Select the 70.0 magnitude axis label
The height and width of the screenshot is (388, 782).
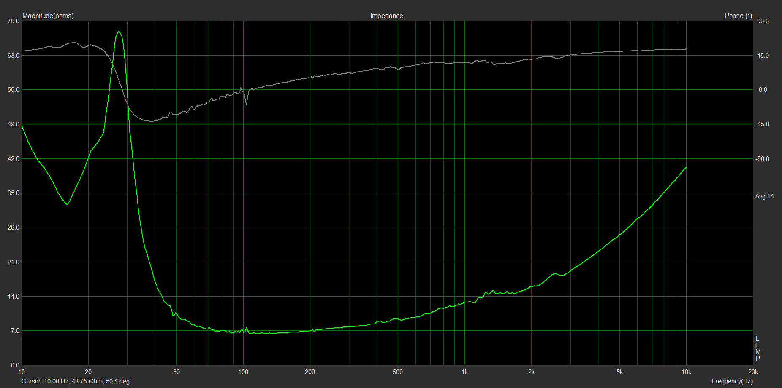click(x=14, y=21)
